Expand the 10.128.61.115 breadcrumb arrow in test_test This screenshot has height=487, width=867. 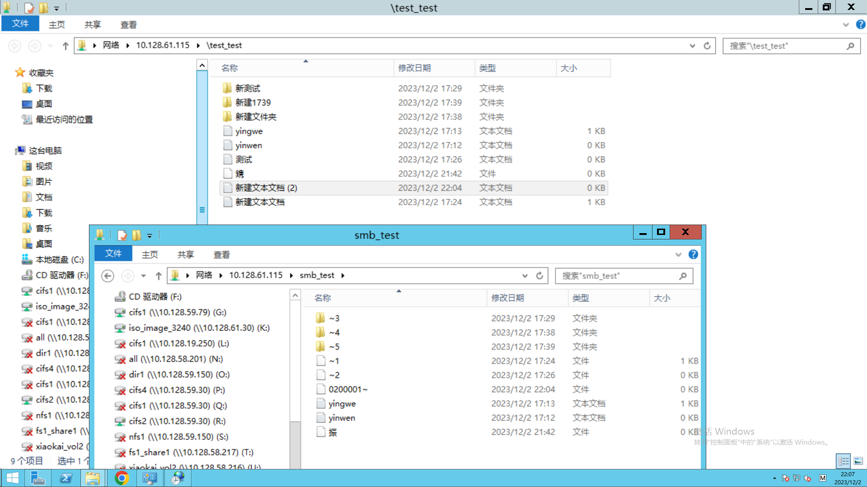click(x=198, y=46)
